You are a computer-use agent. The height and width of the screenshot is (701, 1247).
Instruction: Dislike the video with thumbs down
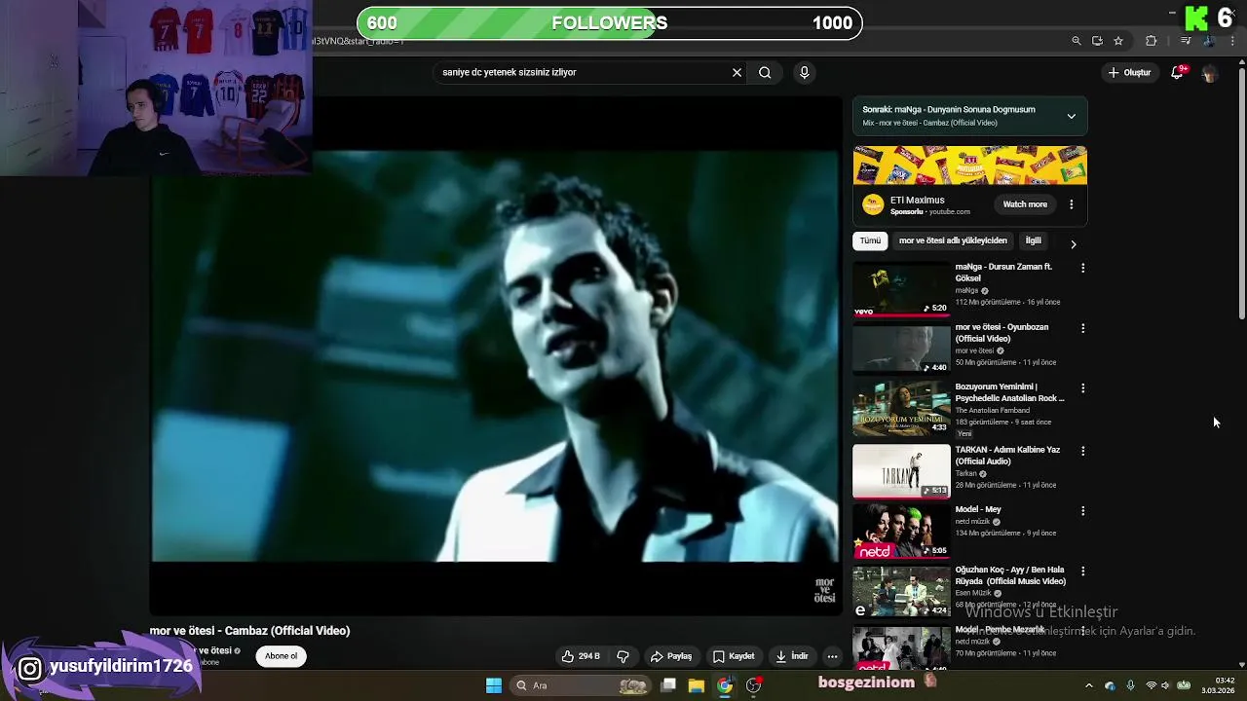click(623, 656)
